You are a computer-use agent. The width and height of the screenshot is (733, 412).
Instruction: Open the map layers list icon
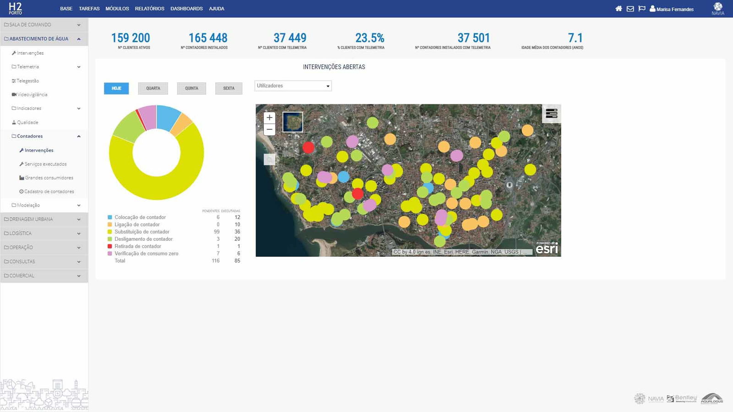(x=552, y=114)
